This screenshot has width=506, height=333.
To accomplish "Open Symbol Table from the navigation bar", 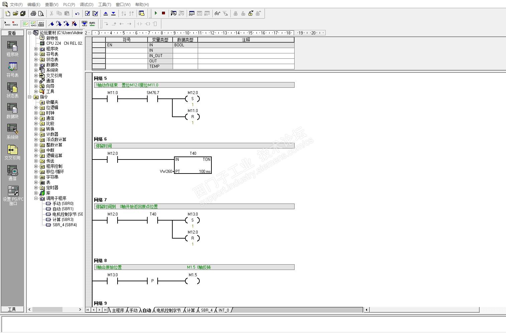I will pos(12,69).
